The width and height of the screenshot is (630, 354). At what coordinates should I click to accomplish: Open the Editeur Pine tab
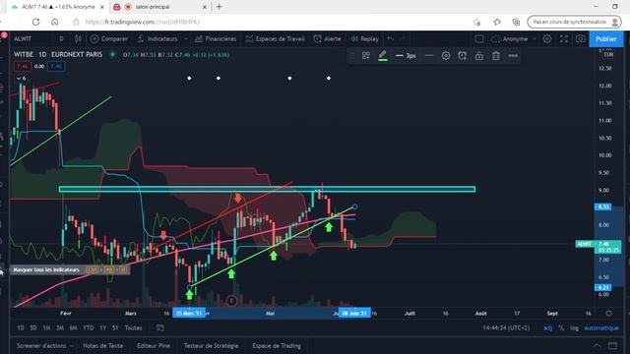154,345
